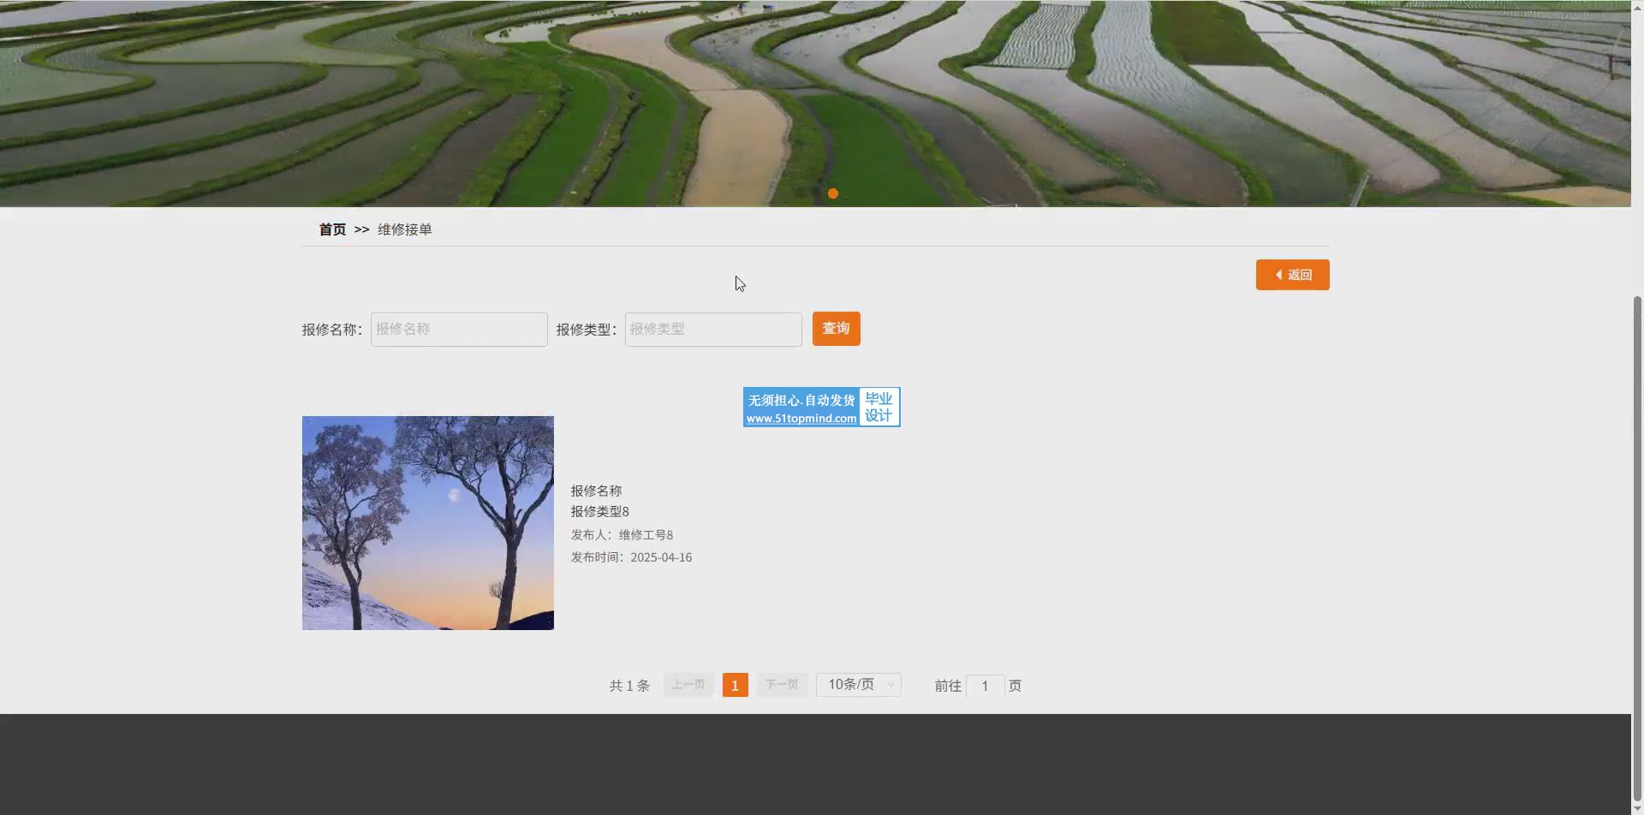Click the terraced fields banner image
The image size is (1644, 815).
(813, 94)
